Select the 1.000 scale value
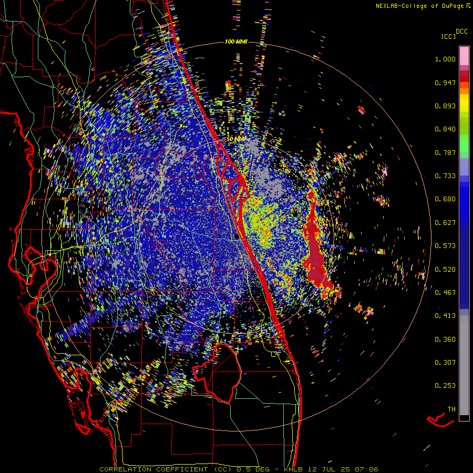 click(x=445, y=59)
